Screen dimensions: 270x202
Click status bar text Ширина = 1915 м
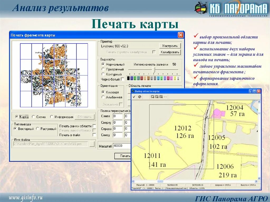click(223, 185)
